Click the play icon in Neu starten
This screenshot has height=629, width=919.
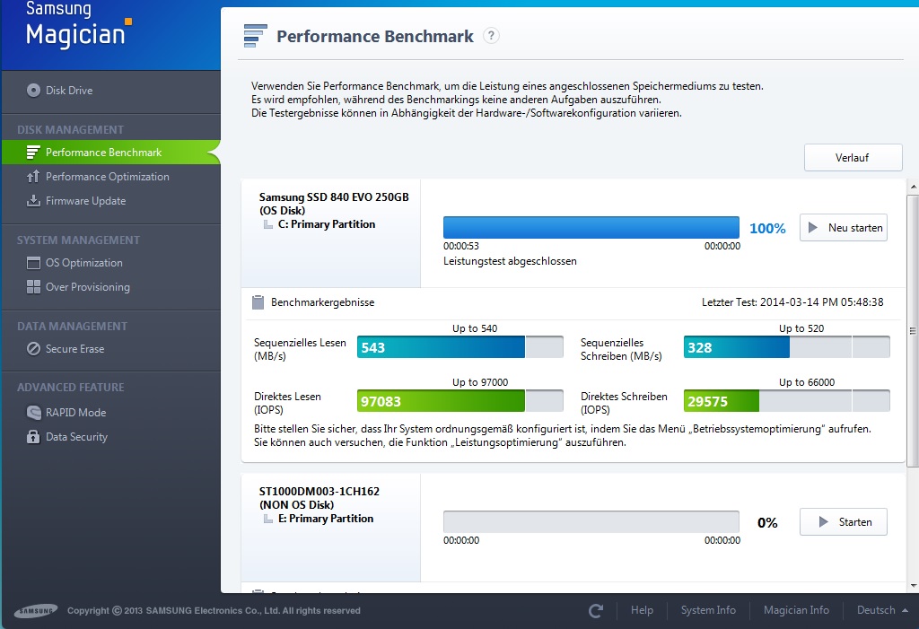point(813,227)
